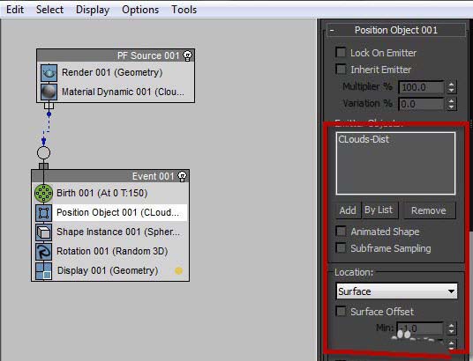The width and height of the screenshot is (473, 361).
Task: Open the Display menu
Action: pos(93,10)
